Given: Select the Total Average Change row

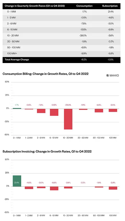Looking at the screenshot, I should point(61,60).
